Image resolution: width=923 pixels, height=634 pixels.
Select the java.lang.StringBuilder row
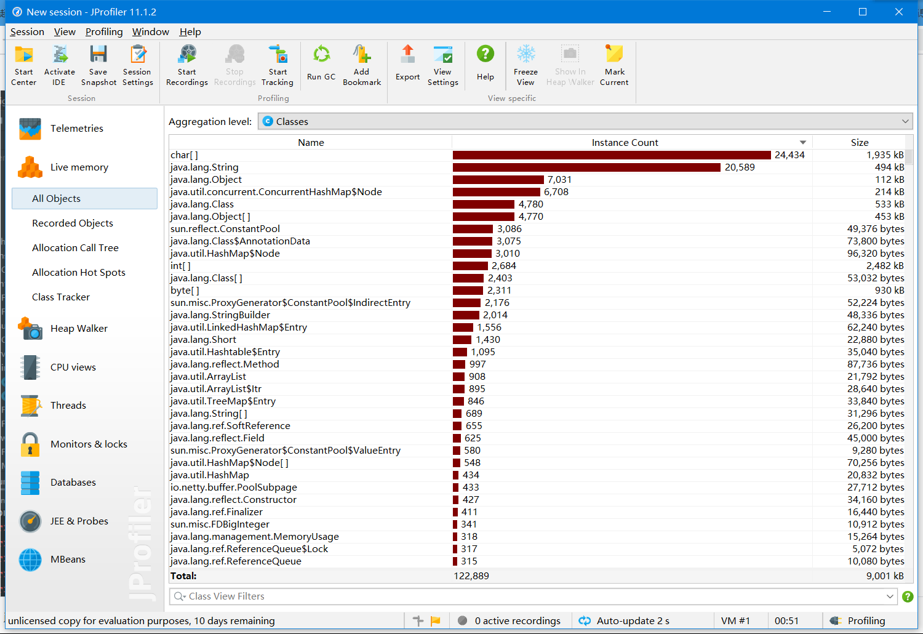pos(537,315)
